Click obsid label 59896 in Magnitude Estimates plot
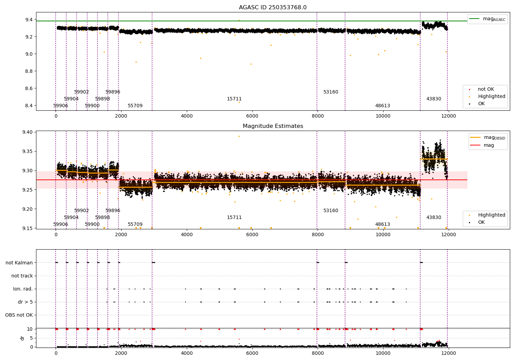 (x=113, y=210)
